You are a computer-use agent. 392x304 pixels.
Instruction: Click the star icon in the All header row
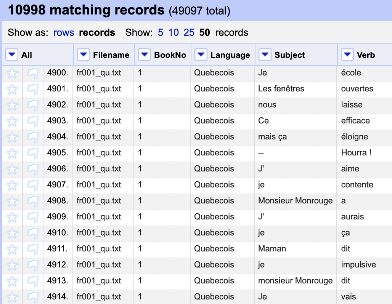11,54
